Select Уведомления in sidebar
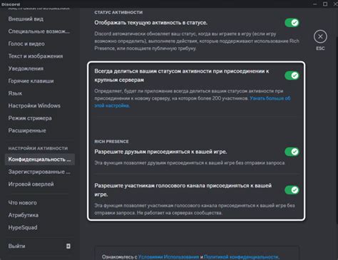The width and height of the screenshot is (338, 260). click(x=40, y=68)
